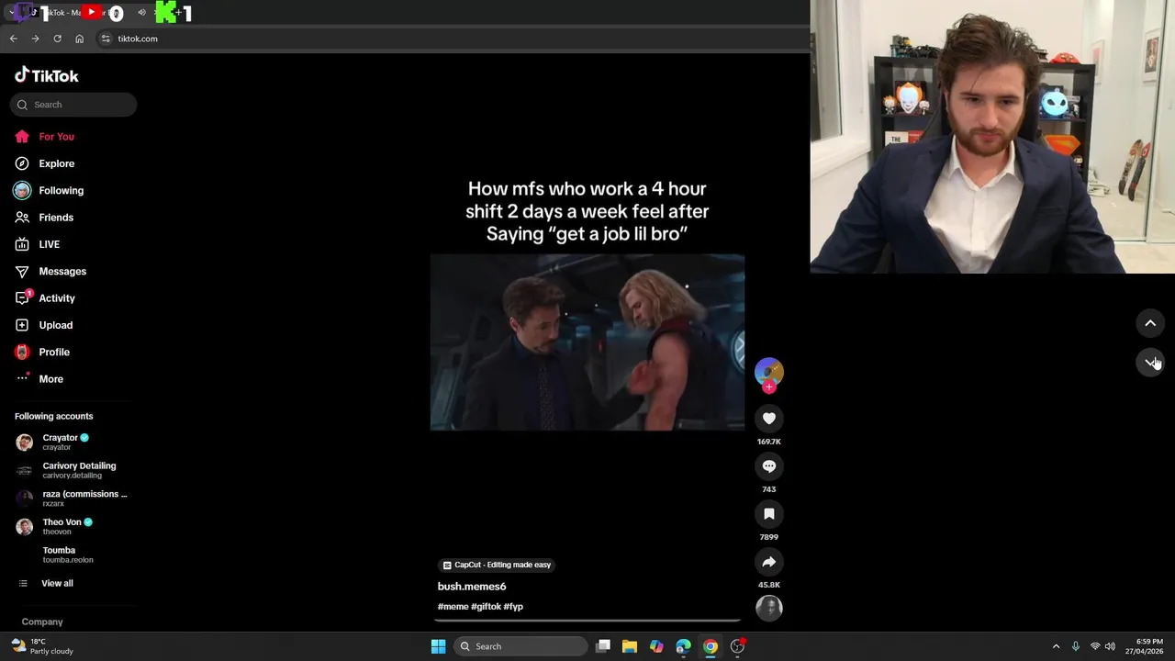This screenshot has height=661, width=1175.
Task: Click site information icon in address bar
Action: 106,39
